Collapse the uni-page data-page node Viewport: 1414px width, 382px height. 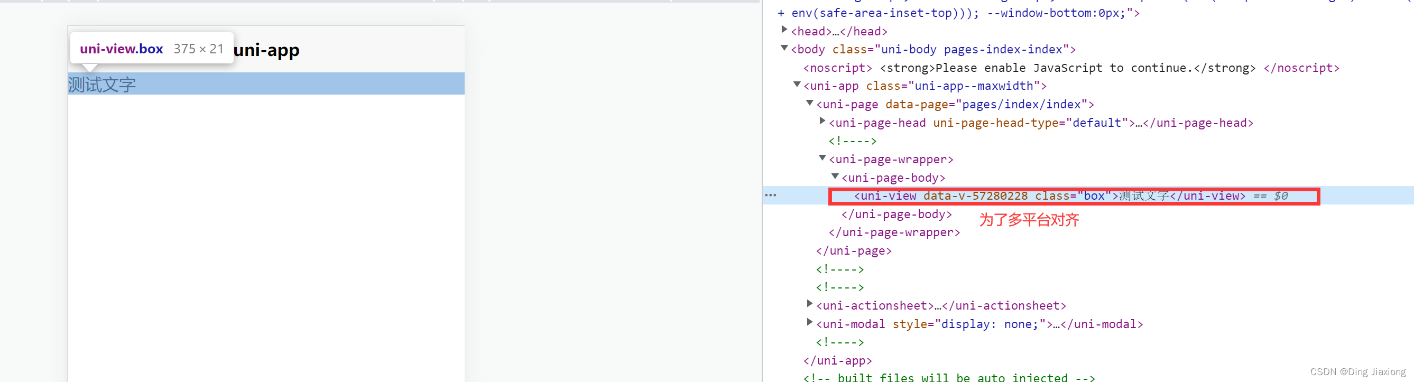(810, 103)
